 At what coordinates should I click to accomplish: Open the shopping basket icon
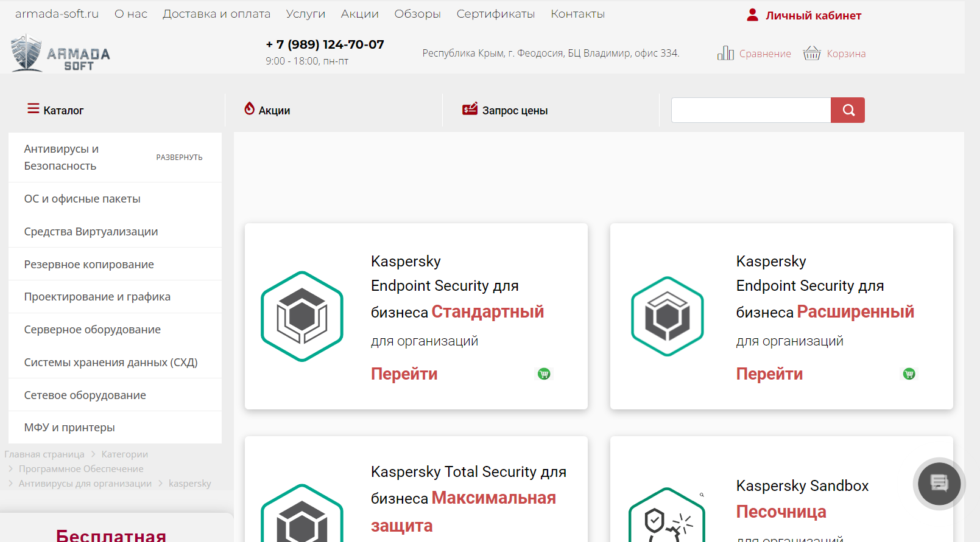coord(812,53)
